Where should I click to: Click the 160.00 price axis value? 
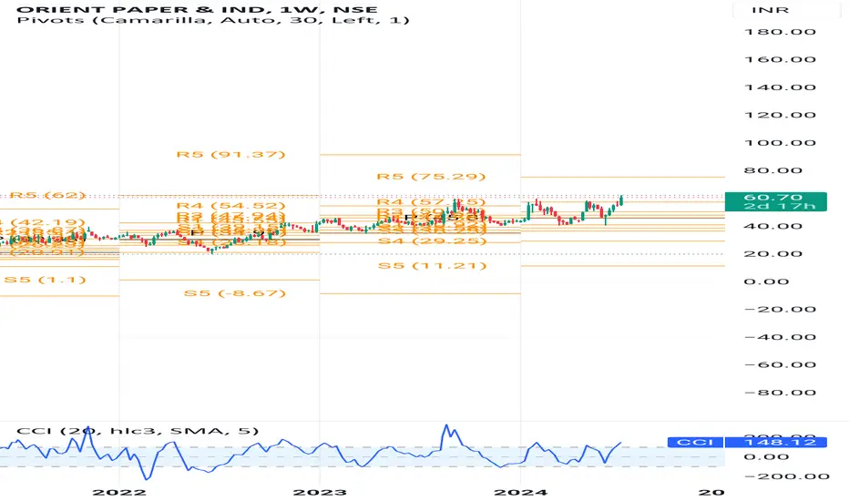point(780,59)
